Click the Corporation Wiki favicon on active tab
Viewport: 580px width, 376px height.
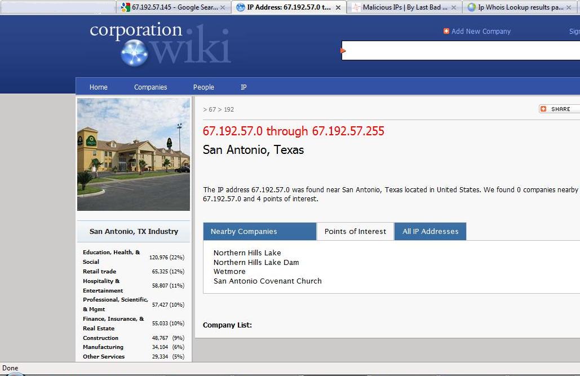click(x=241, y=7)
